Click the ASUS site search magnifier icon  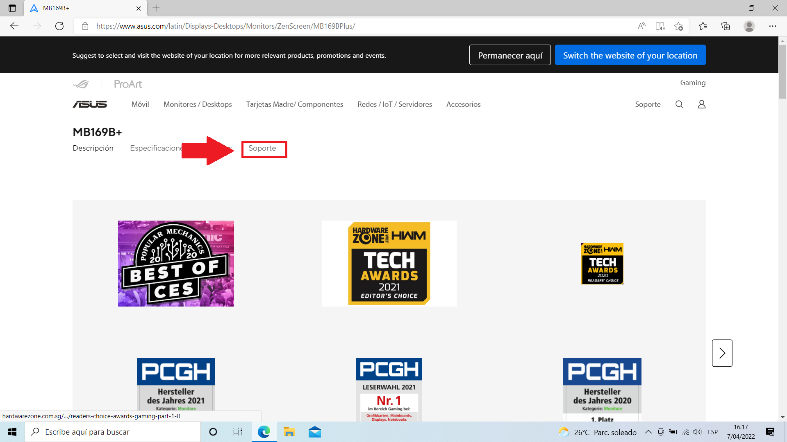click(x=679, y=104)
